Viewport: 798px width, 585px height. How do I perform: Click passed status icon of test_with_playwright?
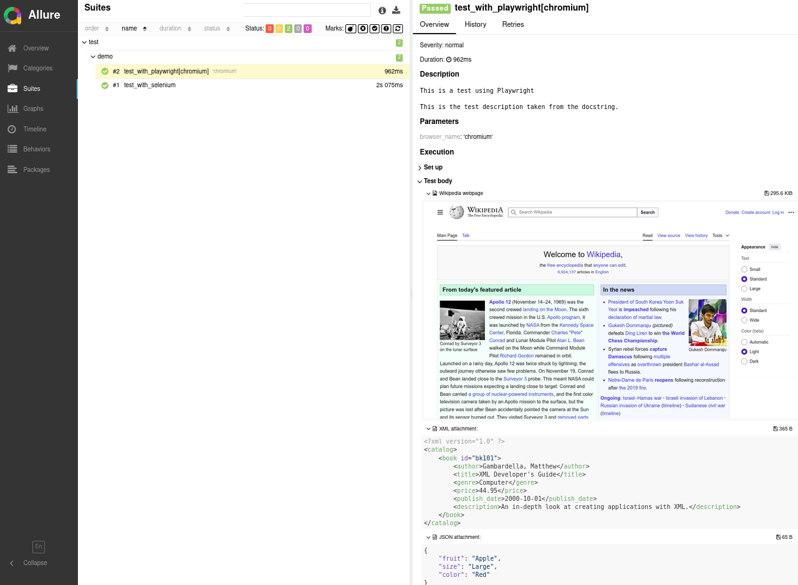(105, 71)
